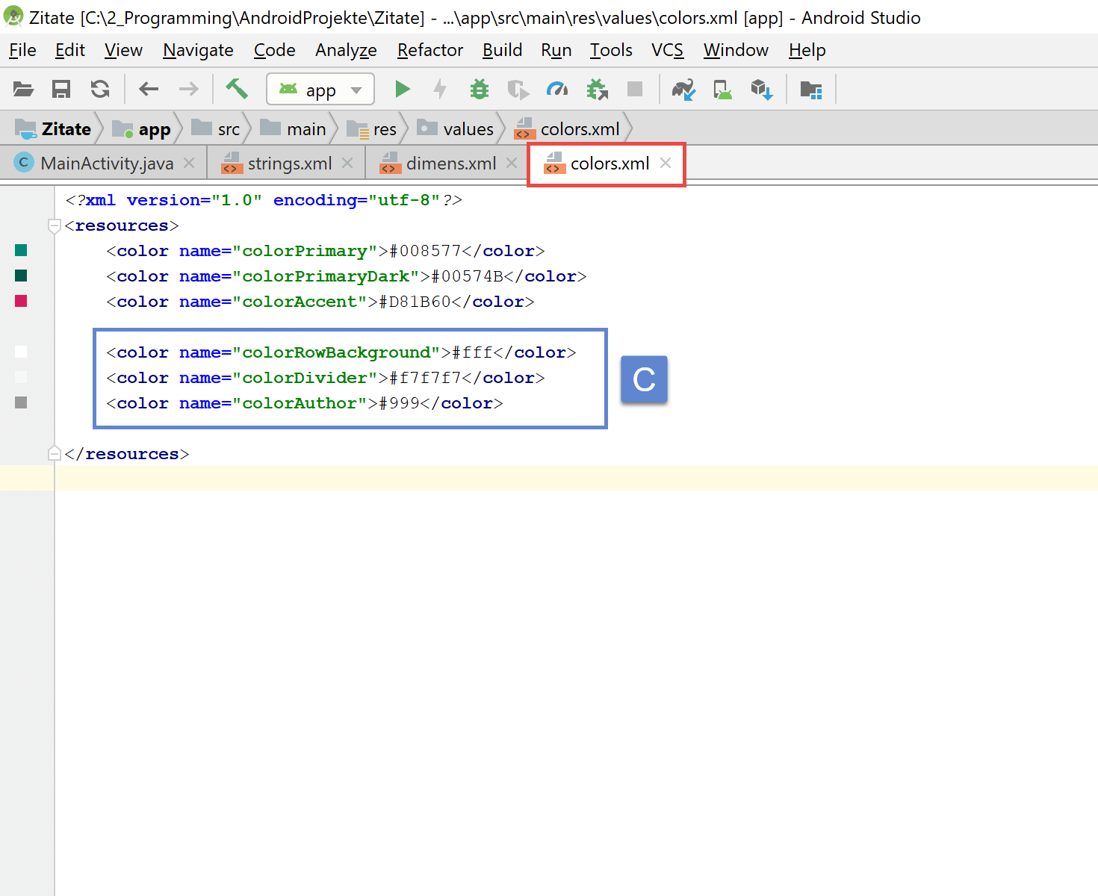Open the SDK Manager icon
Viewport: 1098px width, 896px height.
(762, 90)
